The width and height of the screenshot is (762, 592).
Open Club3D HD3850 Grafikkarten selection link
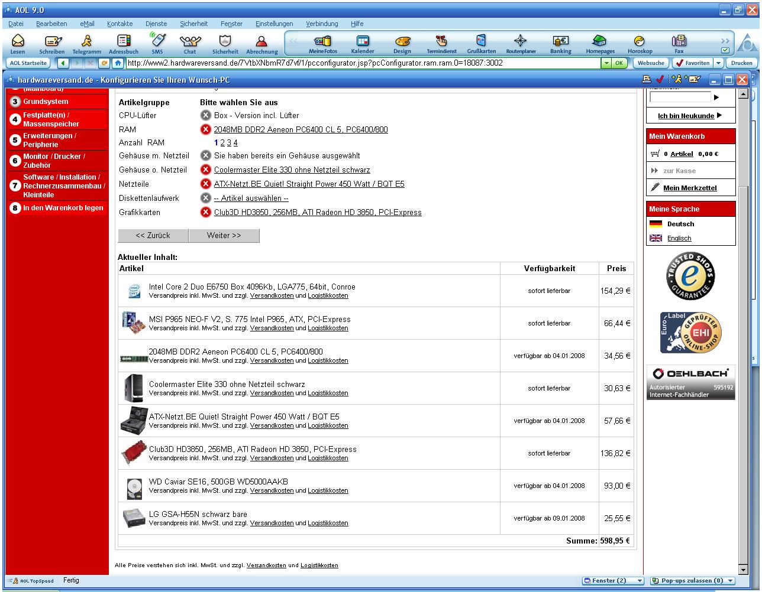point(318,212)
